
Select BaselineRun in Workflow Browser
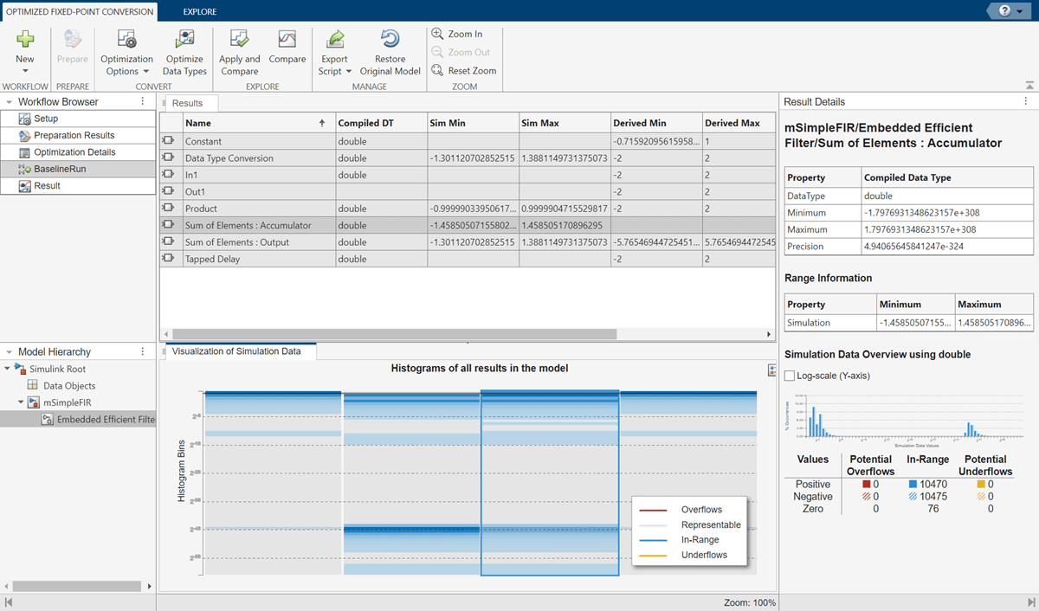click(x=59, y=169)
